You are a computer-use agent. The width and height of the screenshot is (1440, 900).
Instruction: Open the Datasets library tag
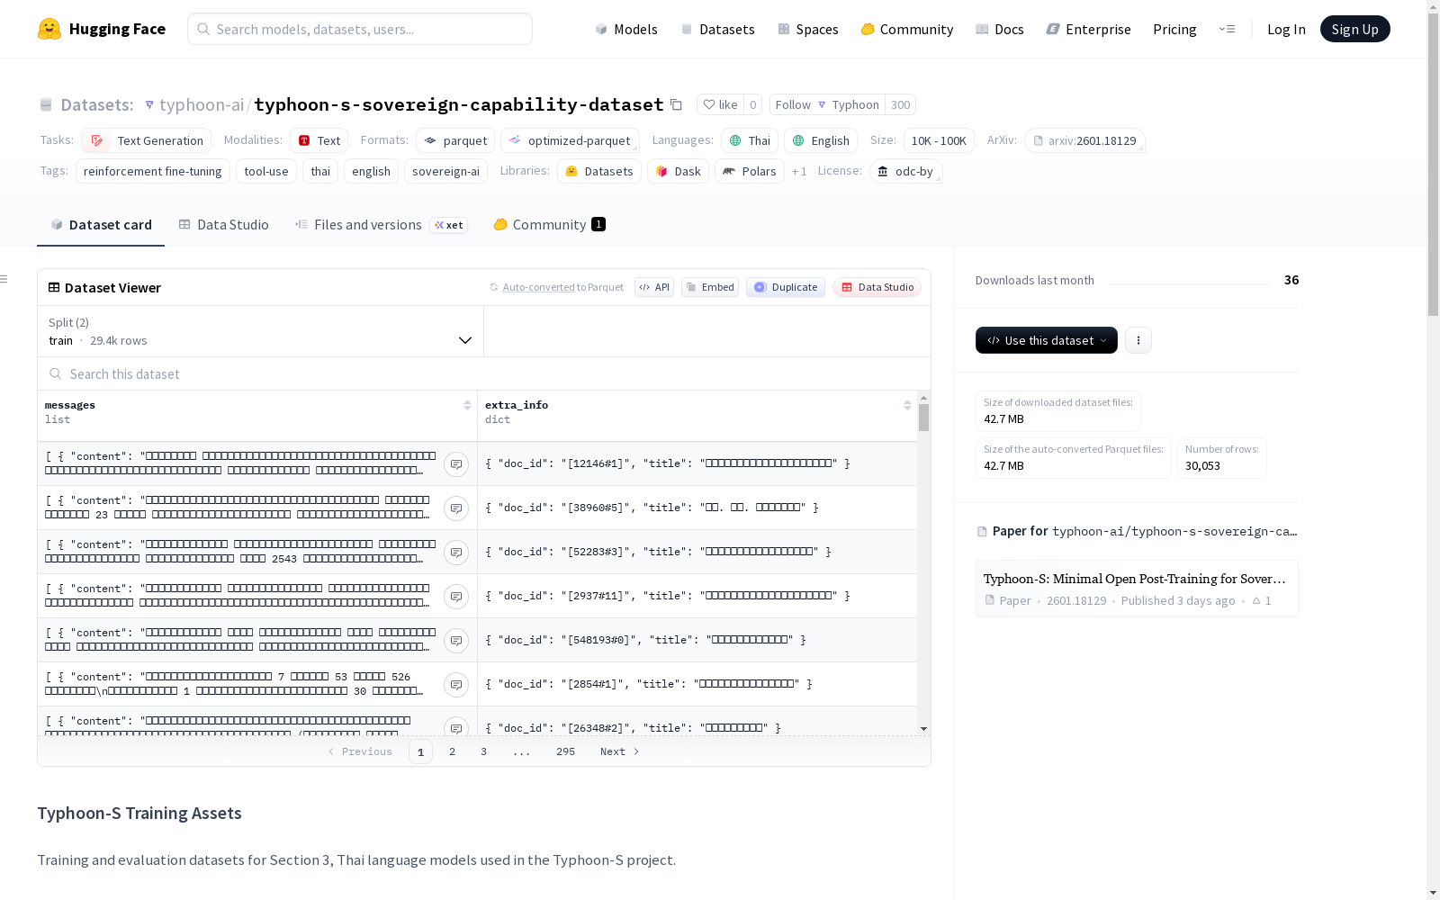(599, 171)
